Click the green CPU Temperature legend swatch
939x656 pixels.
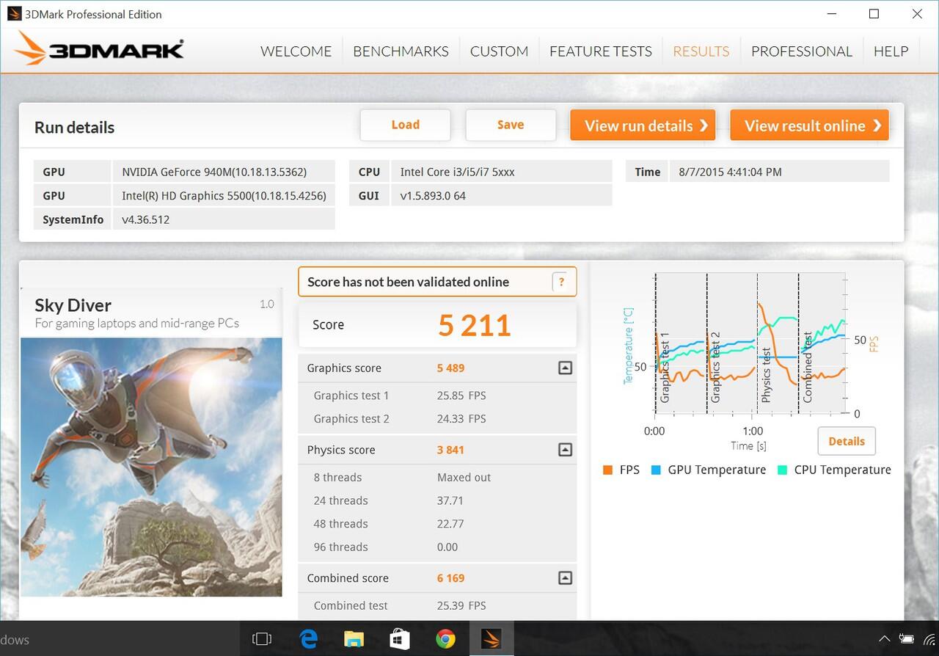pyautogui.click(x=782, y=470)
